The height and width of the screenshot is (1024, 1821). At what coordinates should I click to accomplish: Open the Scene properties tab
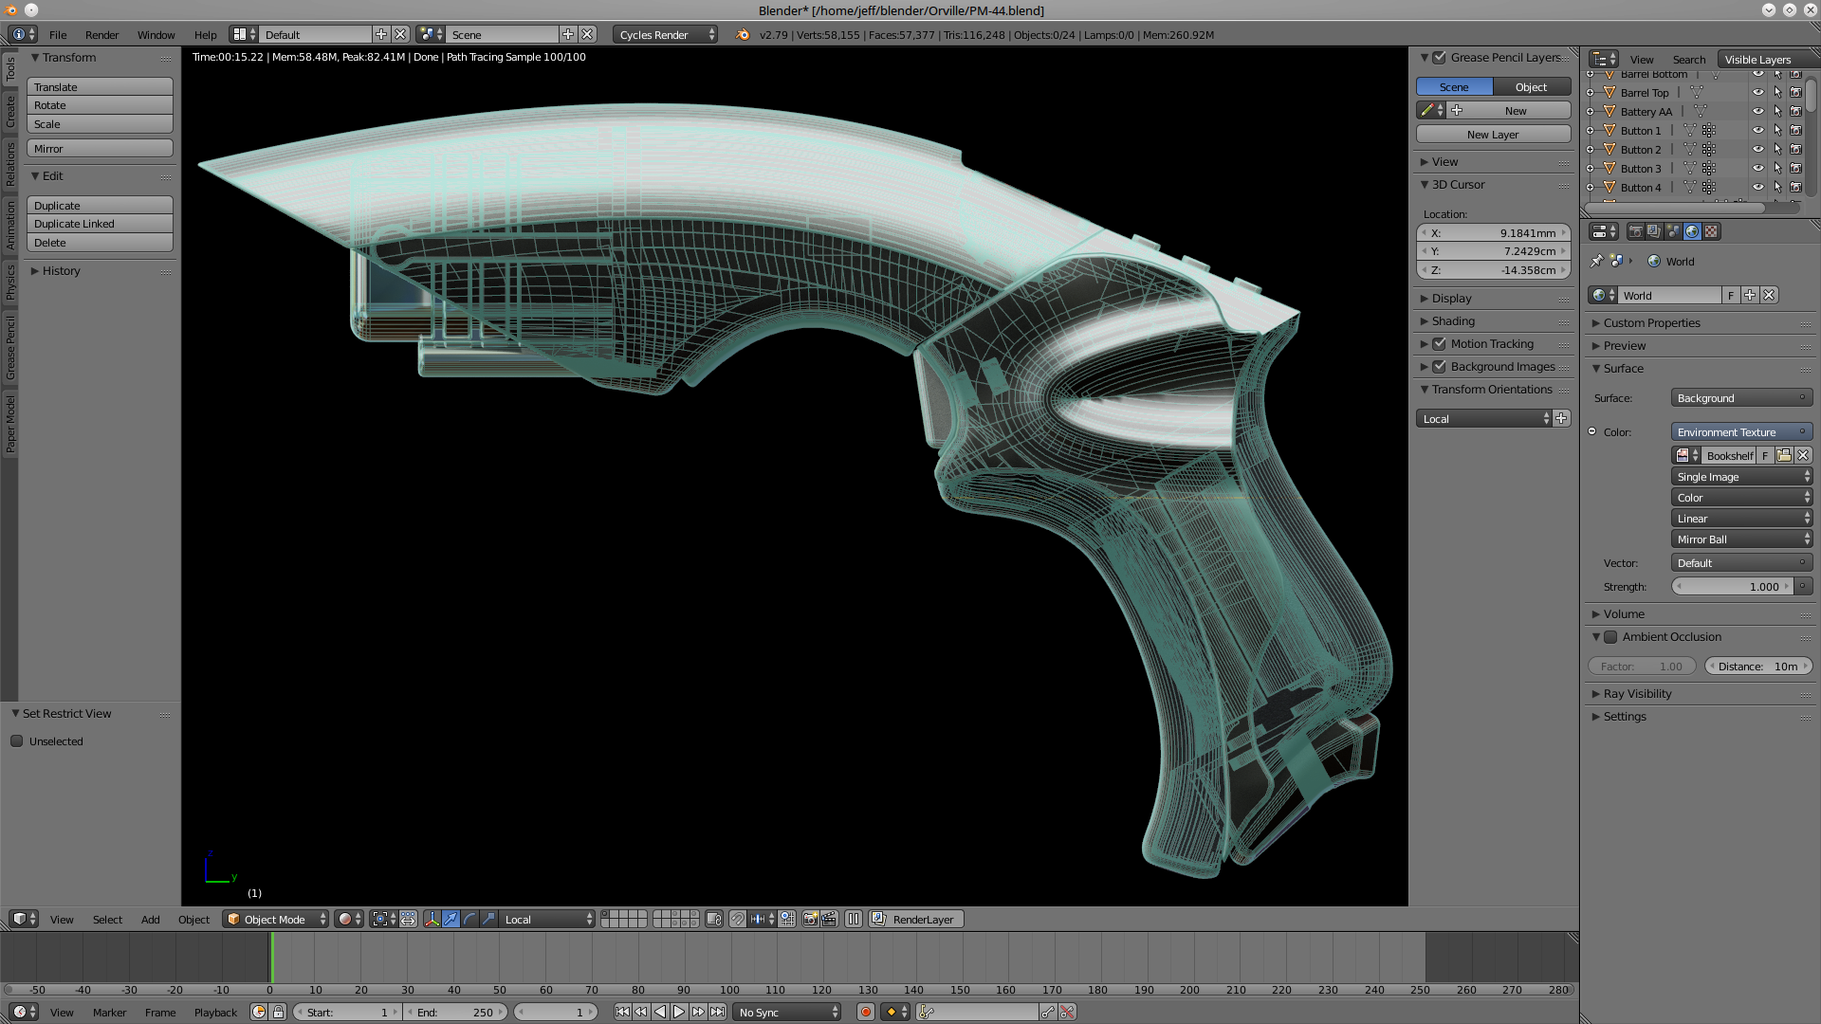[x=1673, y=231]
